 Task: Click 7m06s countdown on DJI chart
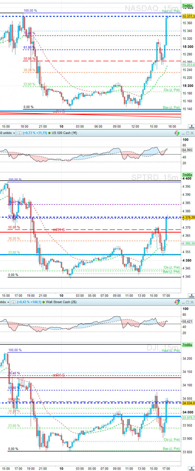pyautogui.click(x=187, y=345)
